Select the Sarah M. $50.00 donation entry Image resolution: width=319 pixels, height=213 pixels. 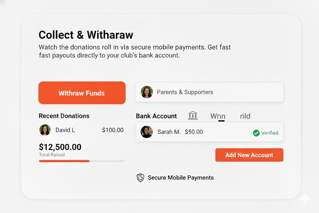click(x=209, y=132)
